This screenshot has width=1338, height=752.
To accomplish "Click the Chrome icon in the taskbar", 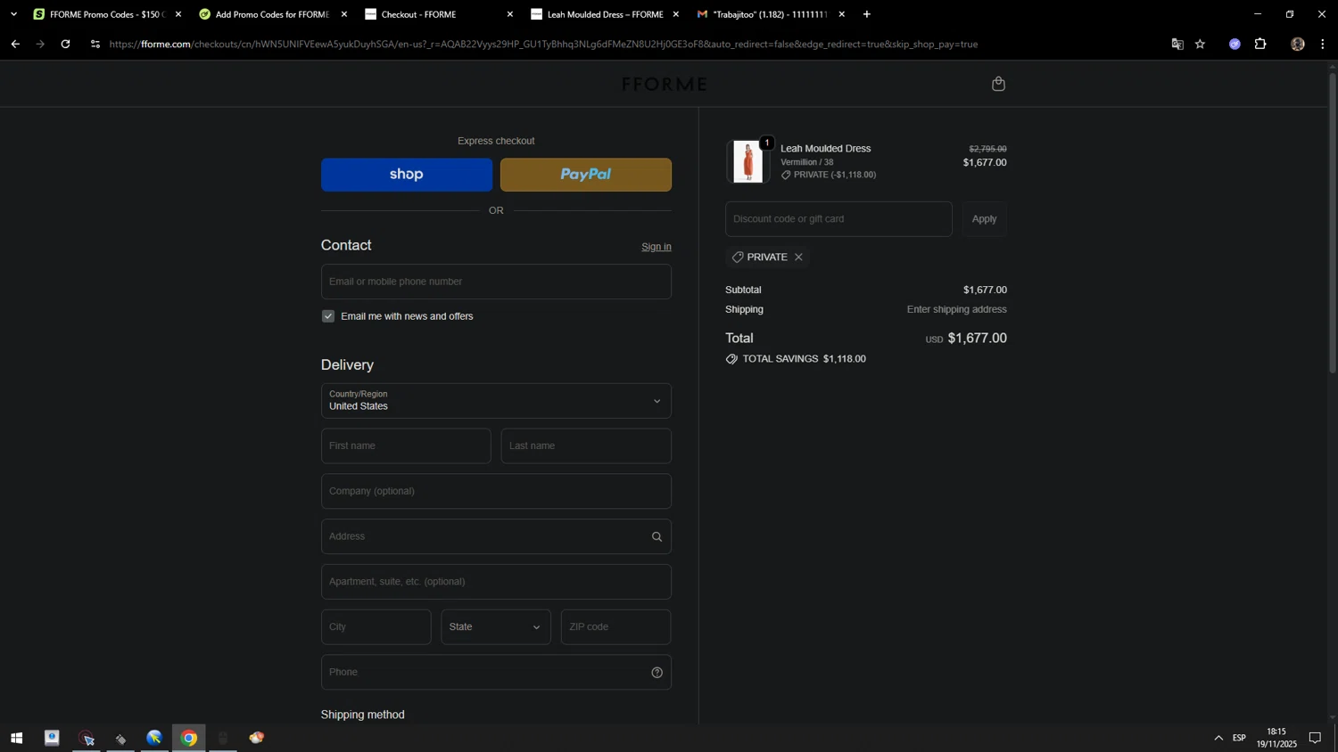I will click(189, 738).
